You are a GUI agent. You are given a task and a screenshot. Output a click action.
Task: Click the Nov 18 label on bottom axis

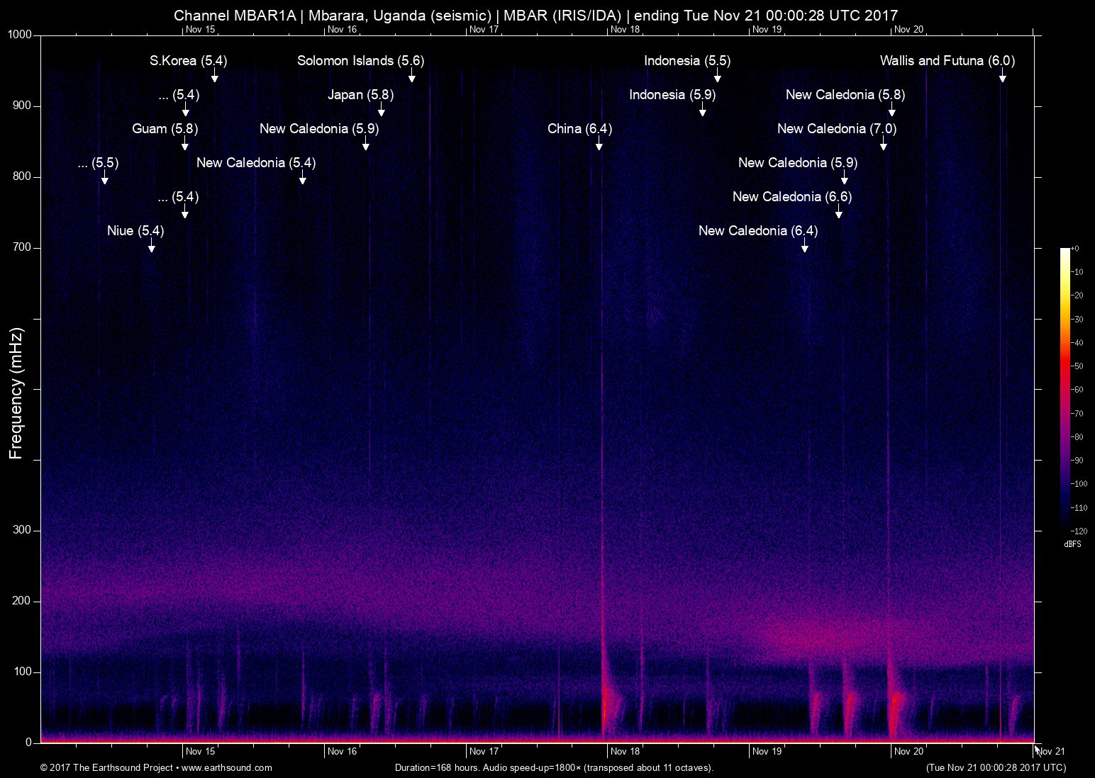625,751
